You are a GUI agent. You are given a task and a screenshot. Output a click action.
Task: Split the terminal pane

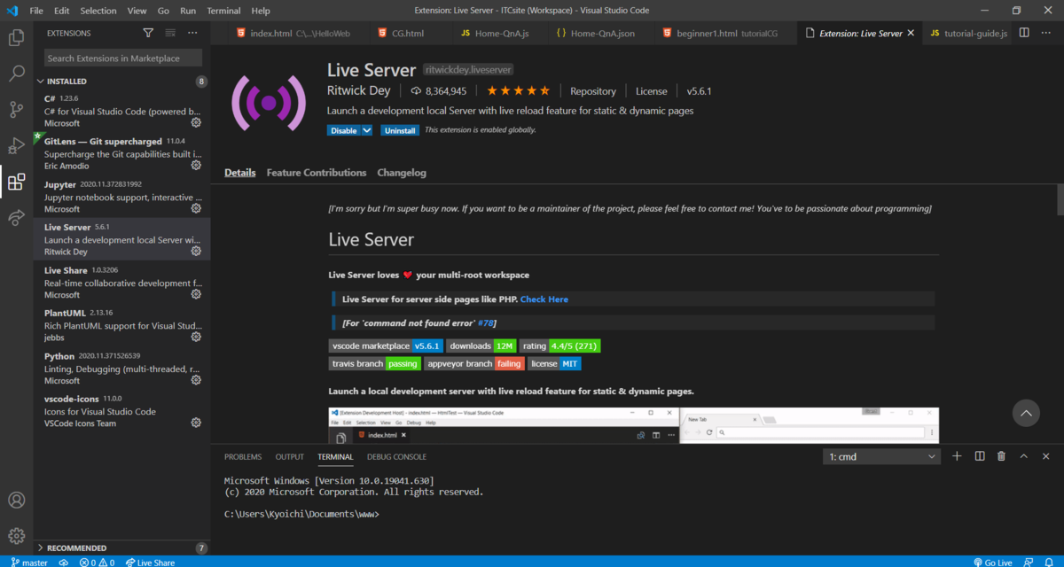(980, 456)
